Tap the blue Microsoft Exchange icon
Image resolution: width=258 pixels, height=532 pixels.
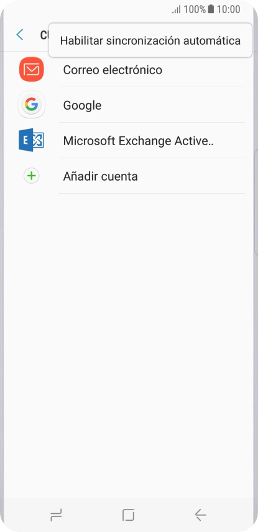(x=32, y=140)
